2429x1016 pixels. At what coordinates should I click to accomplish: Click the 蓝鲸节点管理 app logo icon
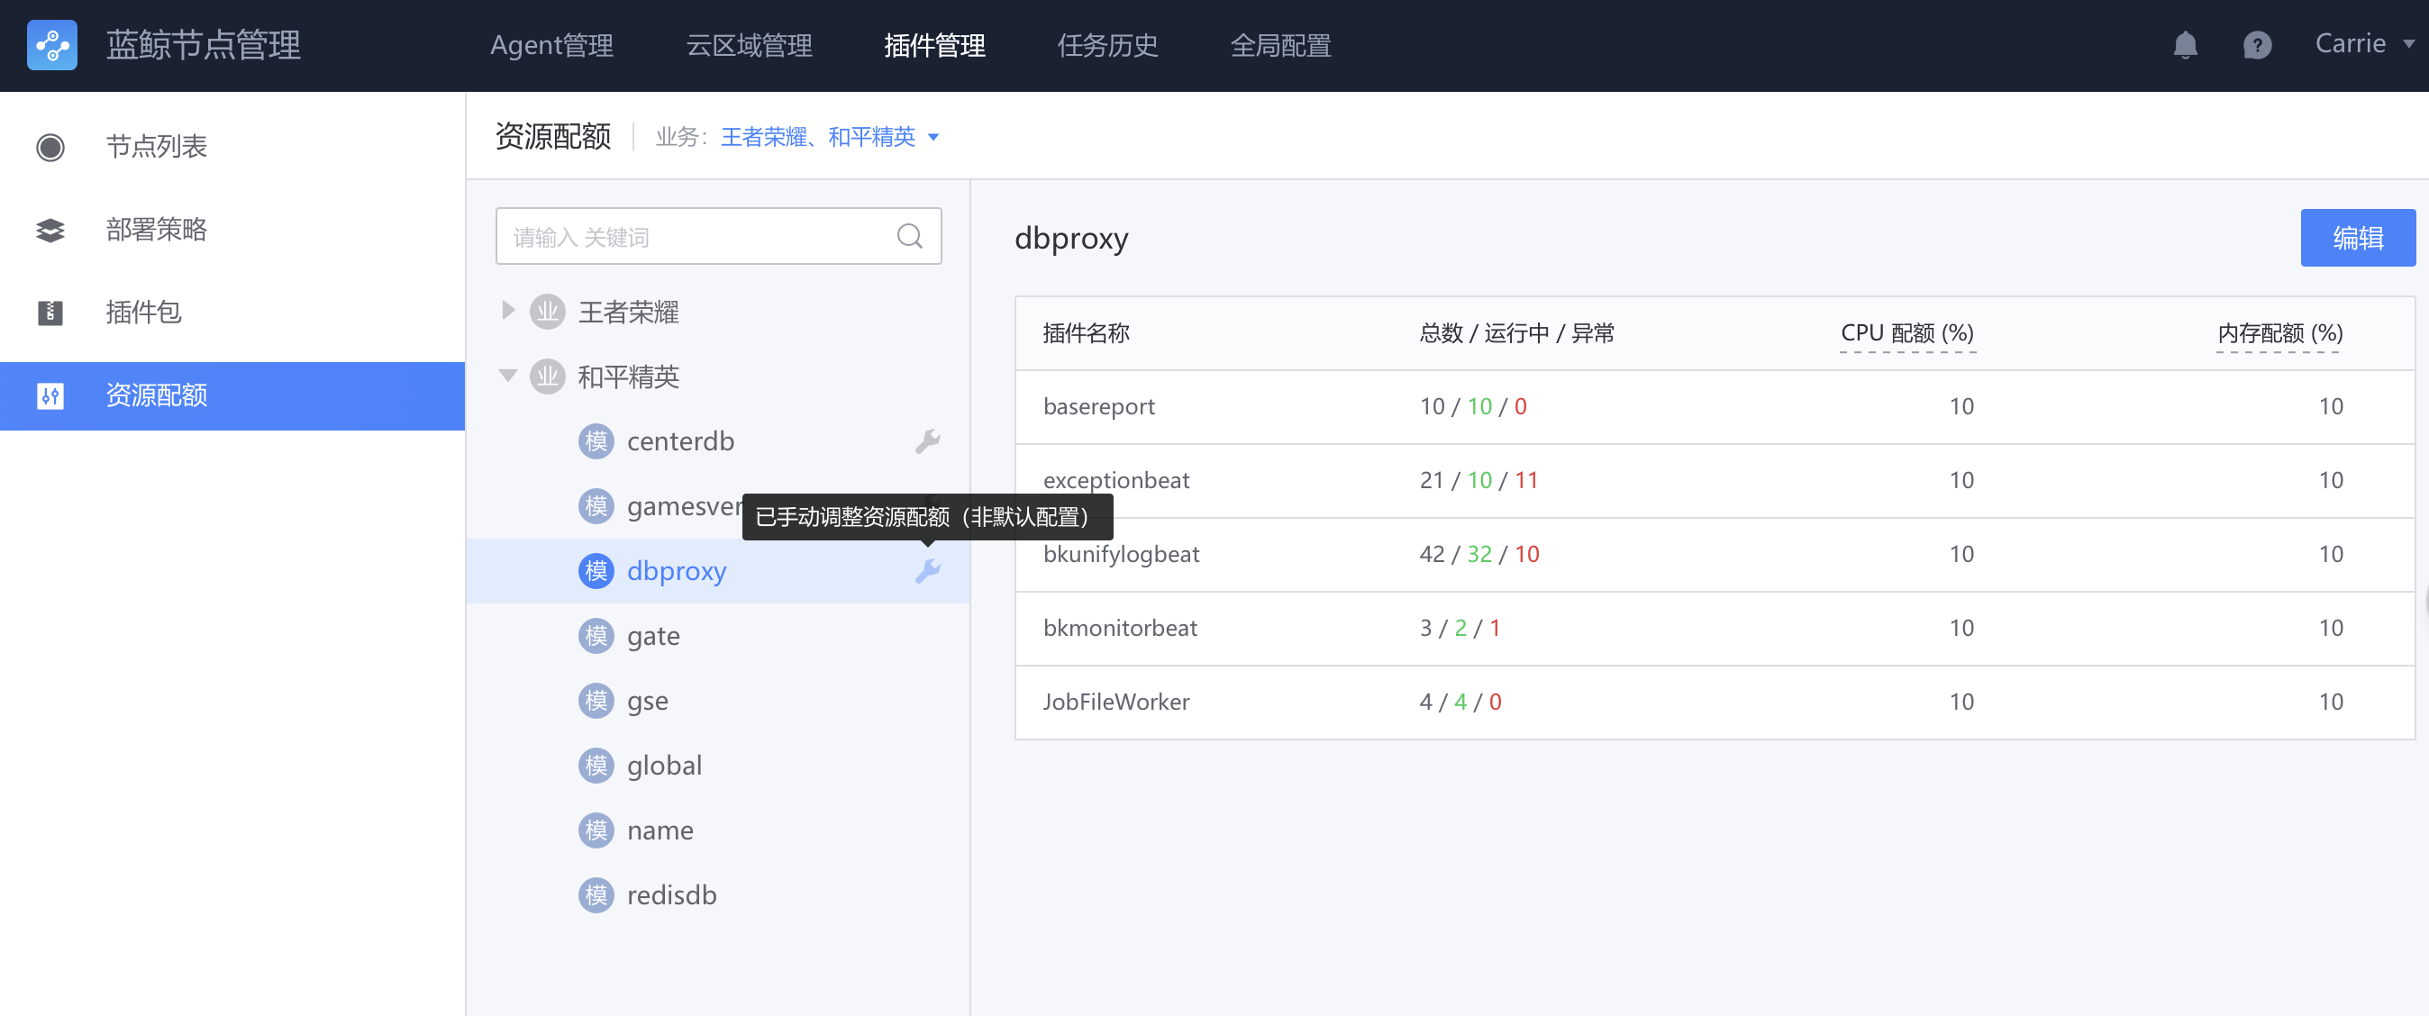tap(52, 44)
